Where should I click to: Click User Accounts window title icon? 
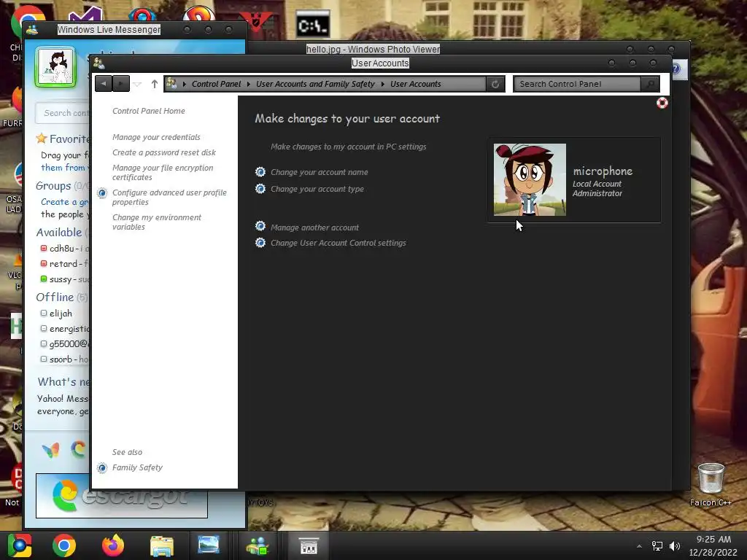[98, 63]
